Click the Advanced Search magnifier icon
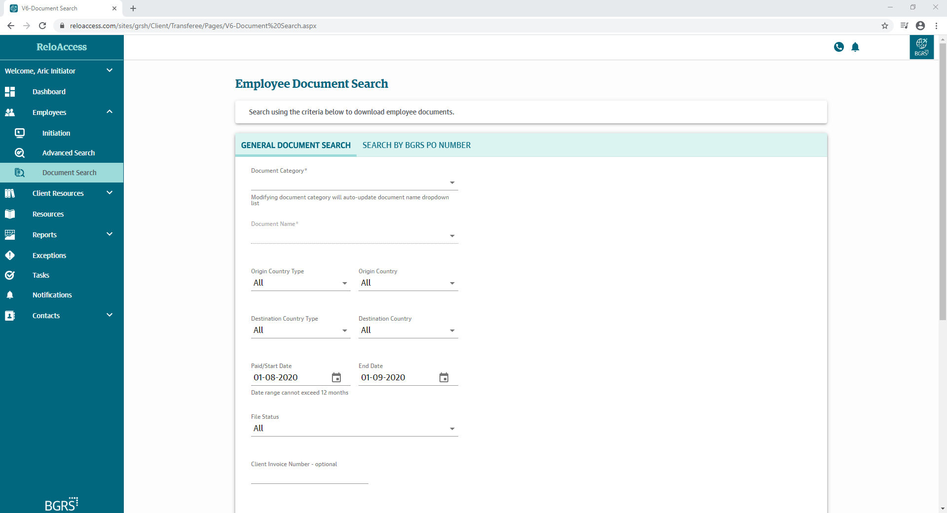 (20, 153)
